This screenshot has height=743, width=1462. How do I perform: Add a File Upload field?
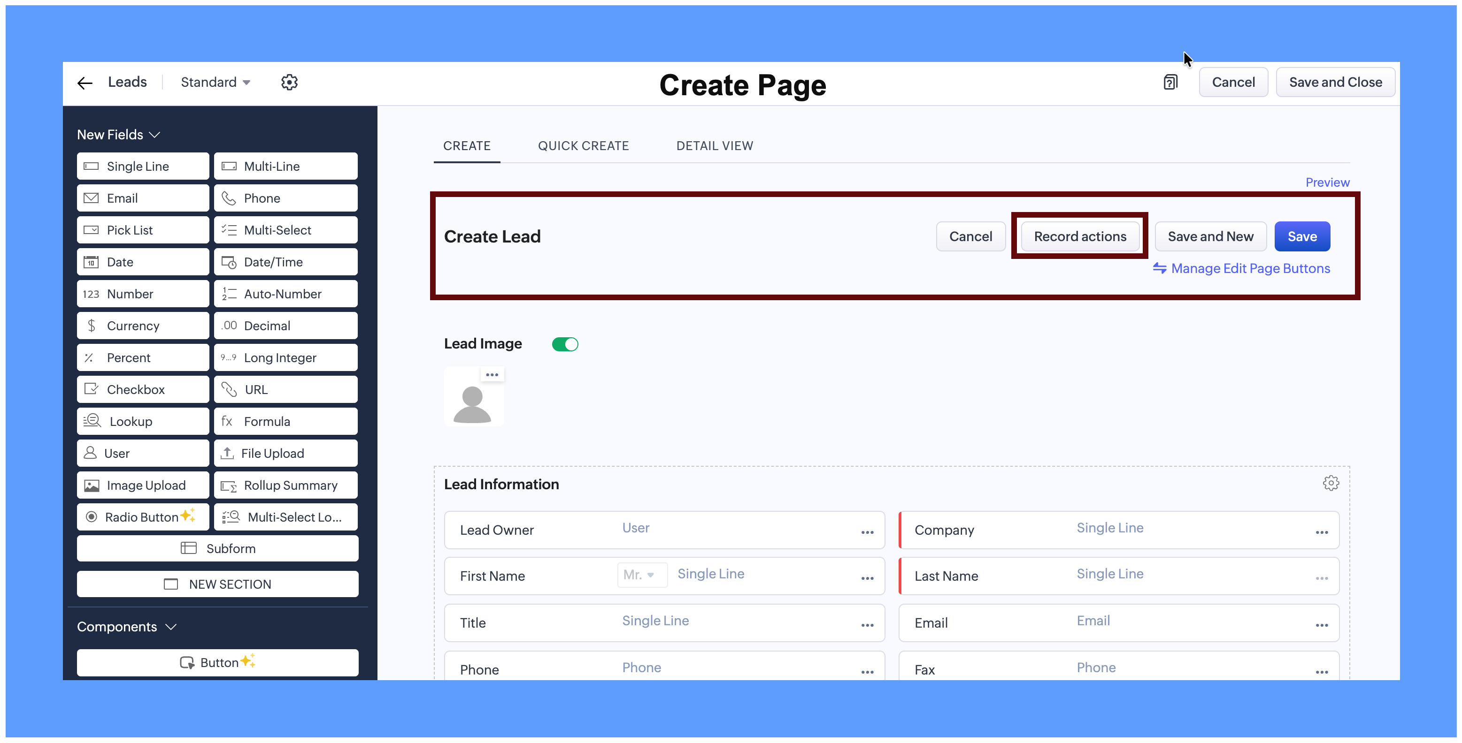[x=286, y=453]
